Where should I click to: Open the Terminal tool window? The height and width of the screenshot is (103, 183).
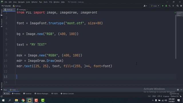coord(27,94)
